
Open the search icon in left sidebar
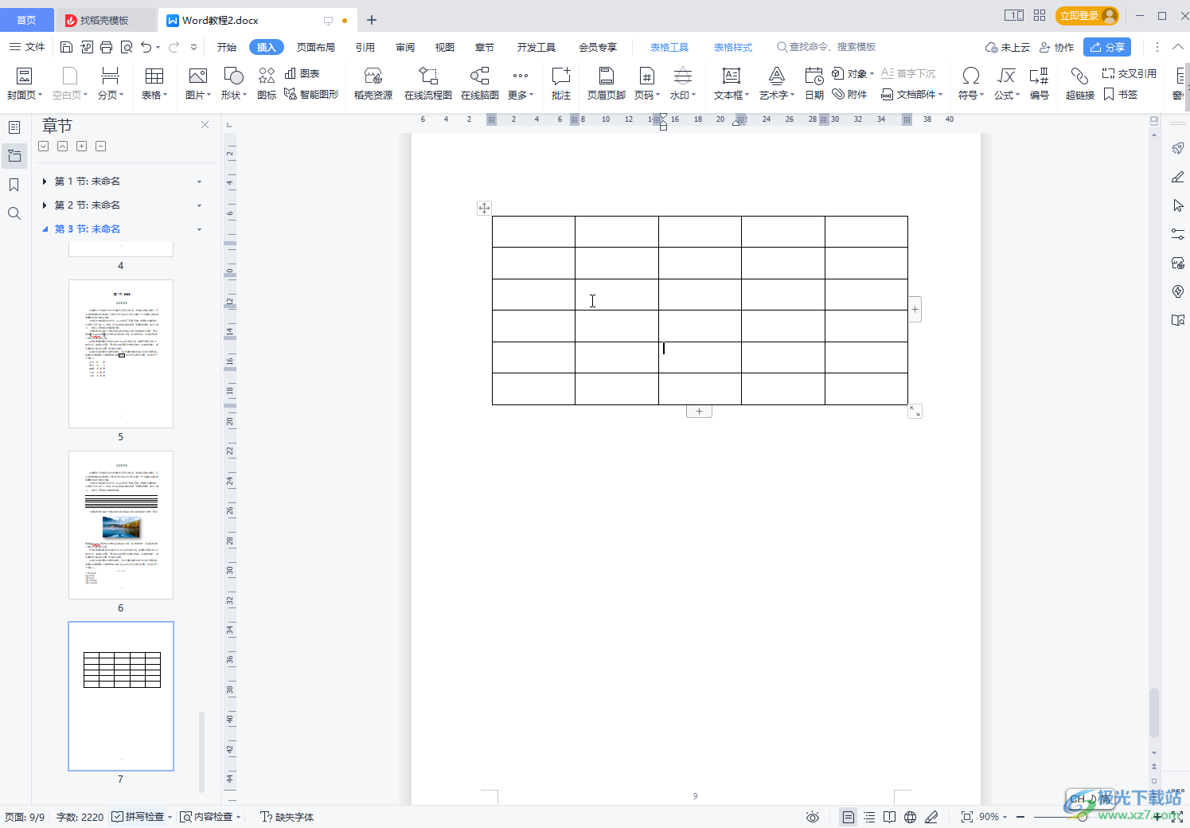pos(14,213)
